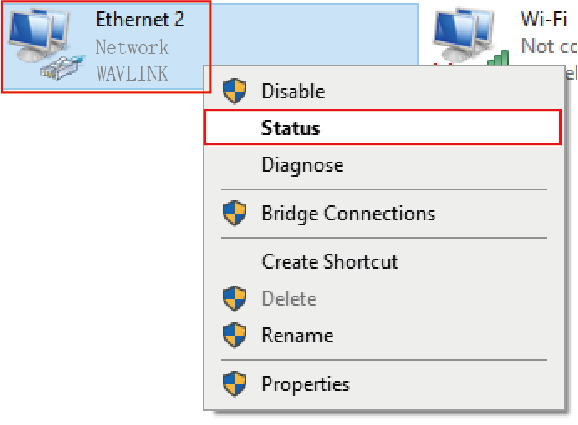Choose Disable from the context menu
The image size is (578, 425).
tap(293, 91)
